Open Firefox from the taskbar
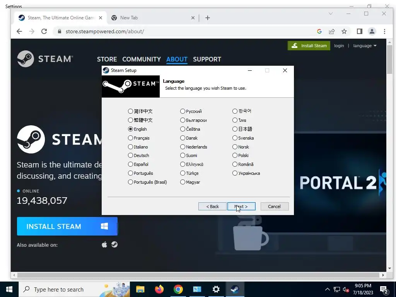Viewport: 396px width, 297px height. tap(159, 289)
